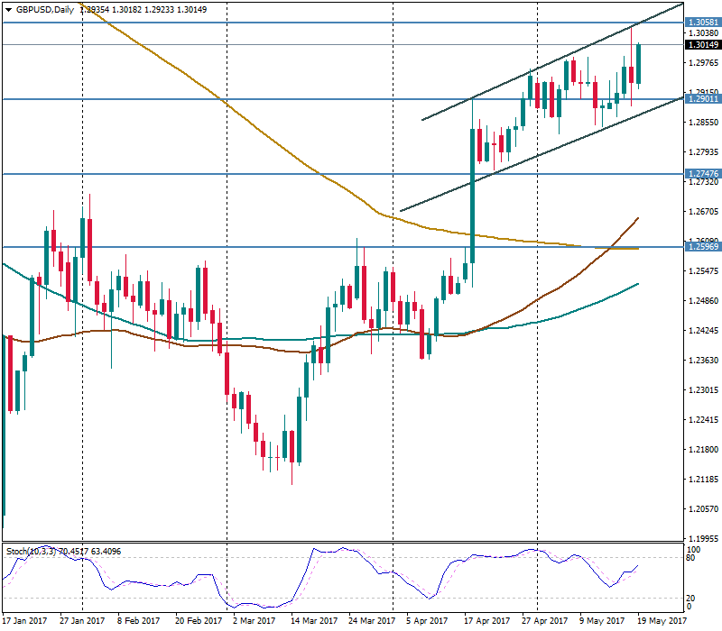
Task: Click the 1.30581 price label
Action: [x=702, y=22]
